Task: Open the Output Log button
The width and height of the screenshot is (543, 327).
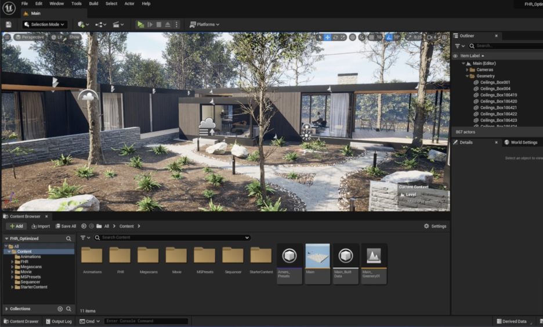Action: (x=59, y=321)
